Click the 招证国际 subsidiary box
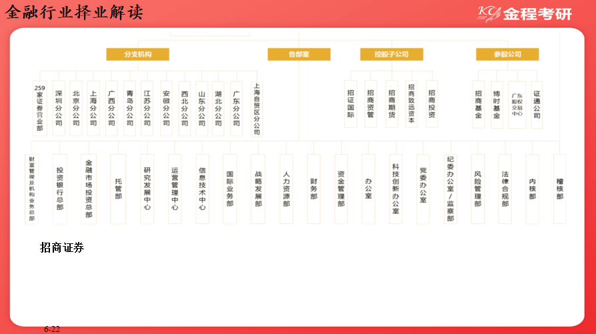The width and height of the screenshot is (596, 334). click(351, 104)
